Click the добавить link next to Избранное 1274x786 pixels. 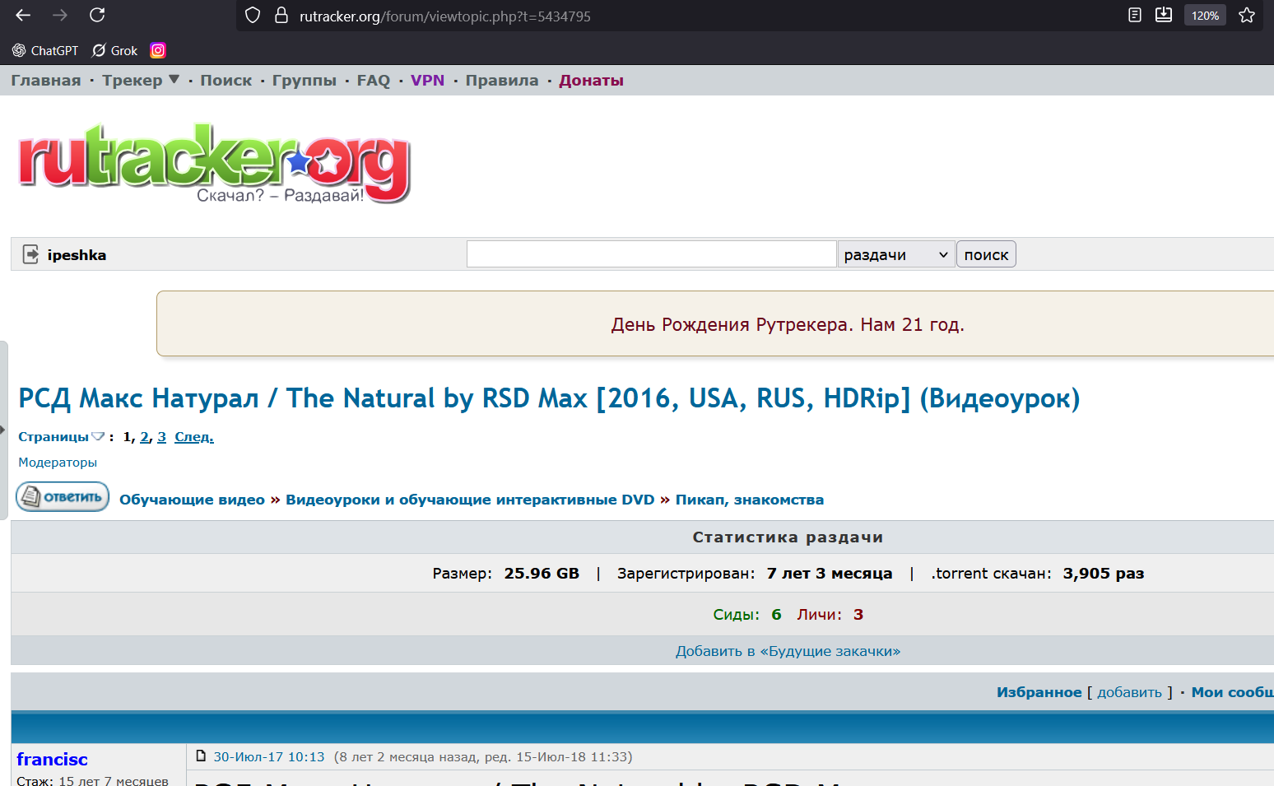[x=1129, y=692]
